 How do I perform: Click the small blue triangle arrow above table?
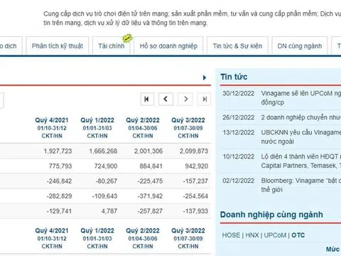(205, 78)
